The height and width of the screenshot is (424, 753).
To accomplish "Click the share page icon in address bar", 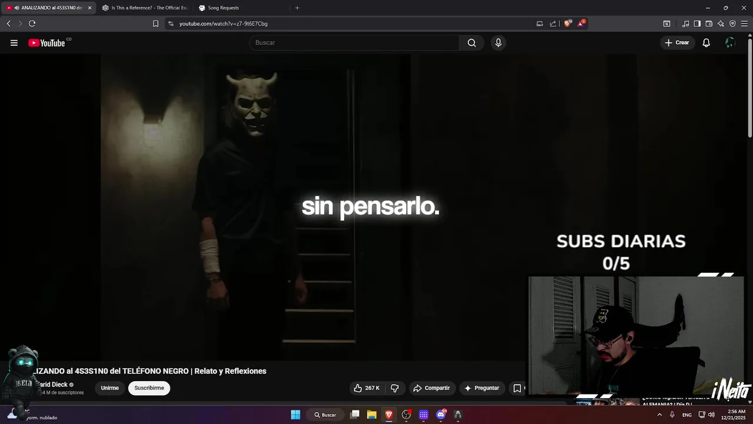I will click(553, 24).
